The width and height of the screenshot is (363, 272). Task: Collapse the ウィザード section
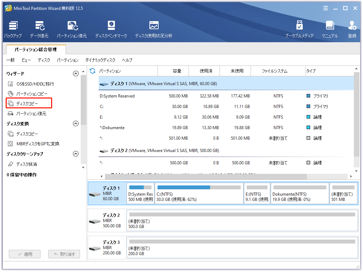pos(75,74)
